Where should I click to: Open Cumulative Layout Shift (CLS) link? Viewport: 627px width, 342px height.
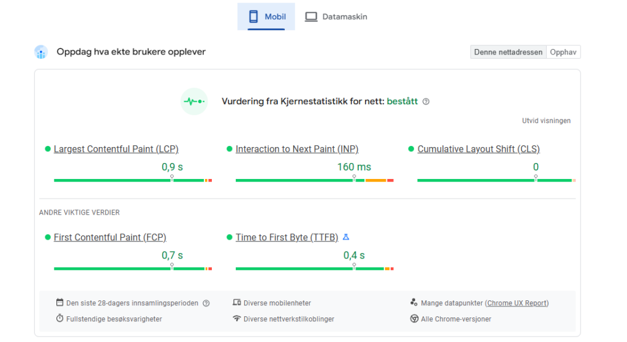(478, 149)
